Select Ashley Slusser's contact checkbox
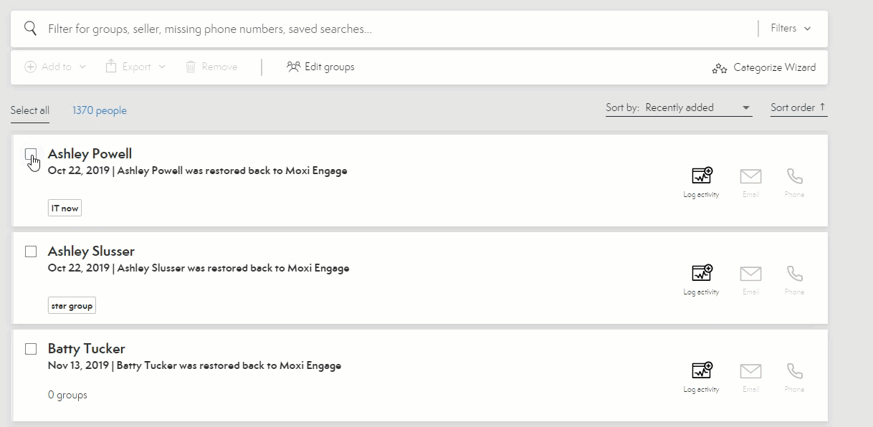 tap(32, 251)
